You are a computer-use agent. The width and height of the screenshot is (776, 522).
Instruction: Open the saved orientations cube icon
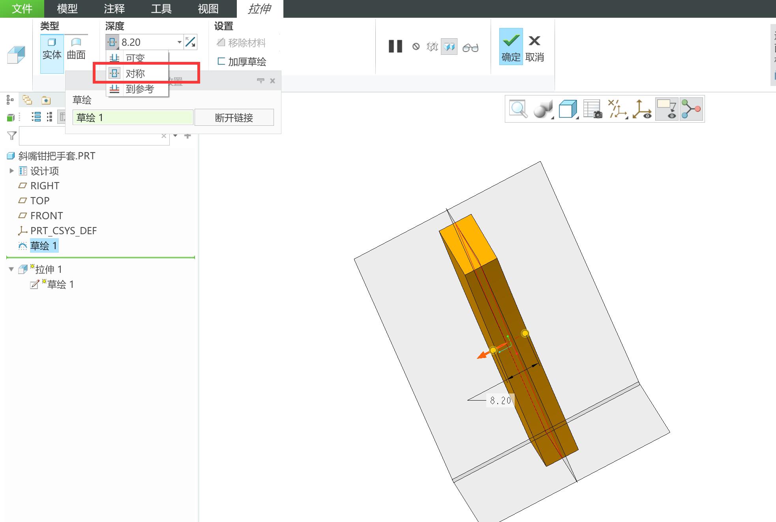pyautogui.click(x=568, y=109)
